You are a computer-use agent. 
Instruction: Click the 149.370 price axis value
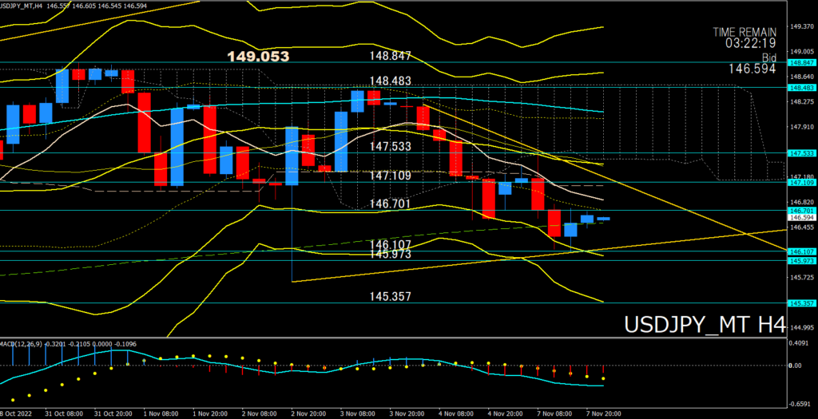[802, 26]
